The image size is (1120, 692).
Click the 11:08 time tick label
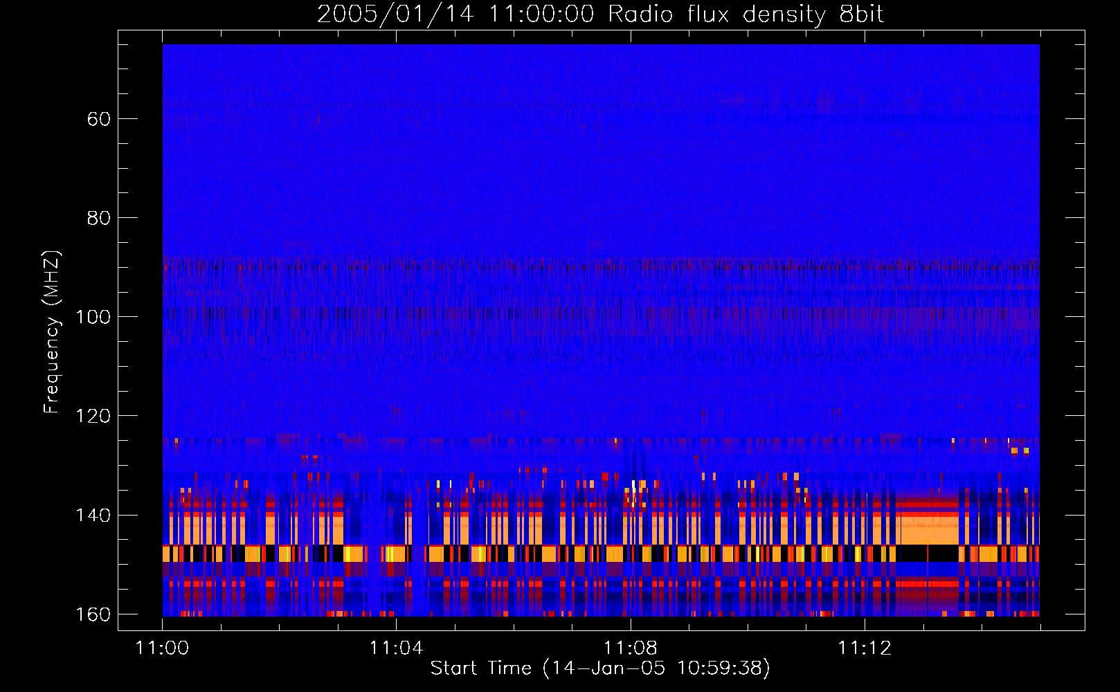pyautogui.click(x=630, y=648)
